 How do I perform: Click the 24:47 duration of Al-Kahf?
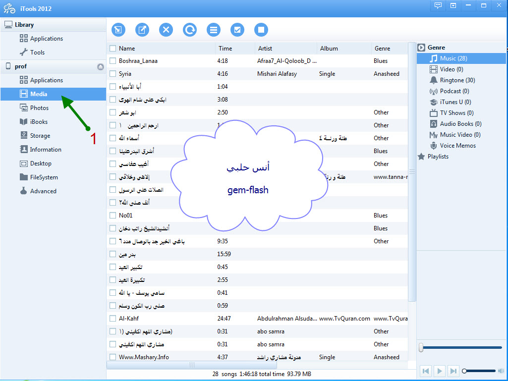pyautogui.click(x=224, y=319)
